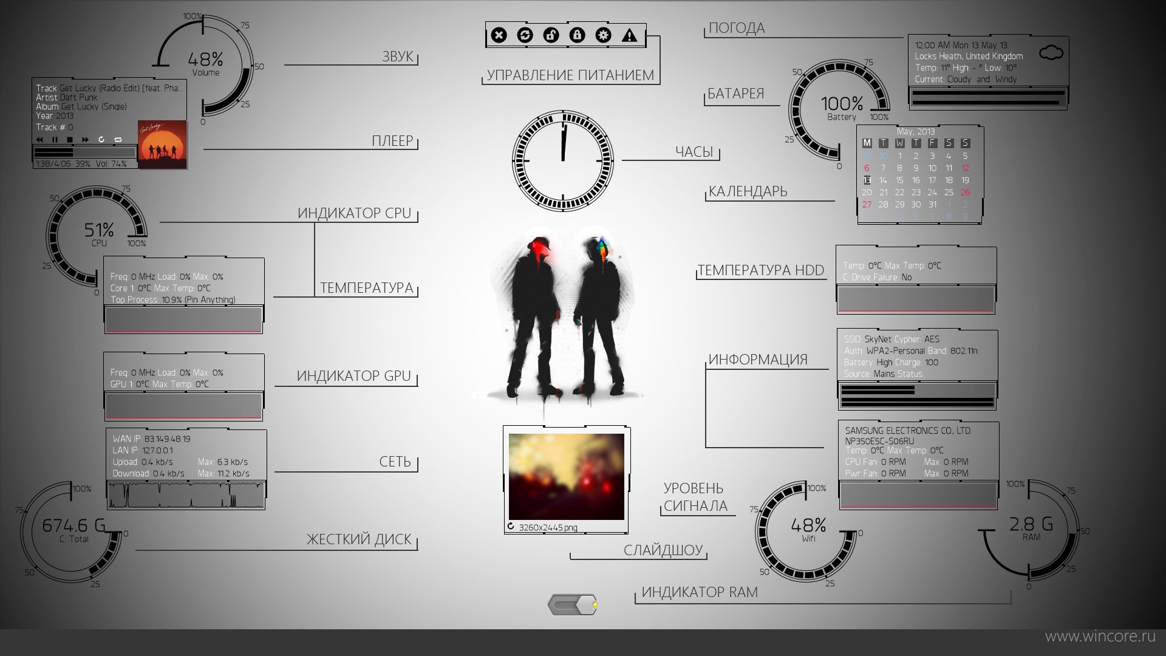Click the Current: Cloudy and Windy line
1166x656 pixels.
(x=966, y=79)
